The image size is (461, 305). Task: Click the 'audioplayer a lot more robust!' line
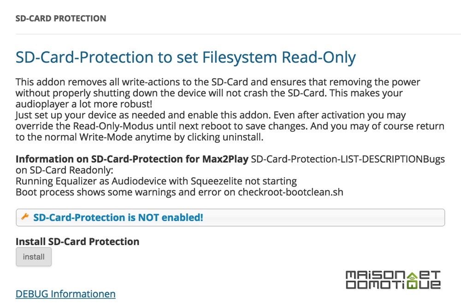(x=84, y=104)
